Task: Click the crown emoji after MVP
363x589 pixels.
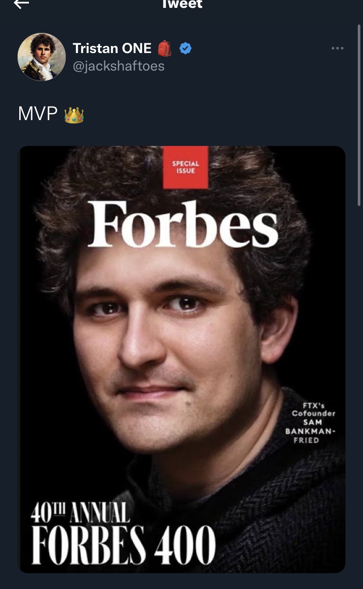Action: point(74,115)
